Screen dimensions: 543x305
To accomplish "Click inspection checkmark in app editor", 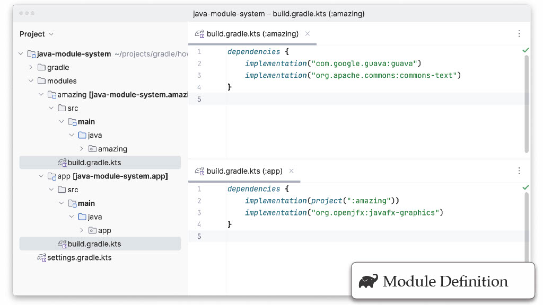I will (x=526, y=187).
